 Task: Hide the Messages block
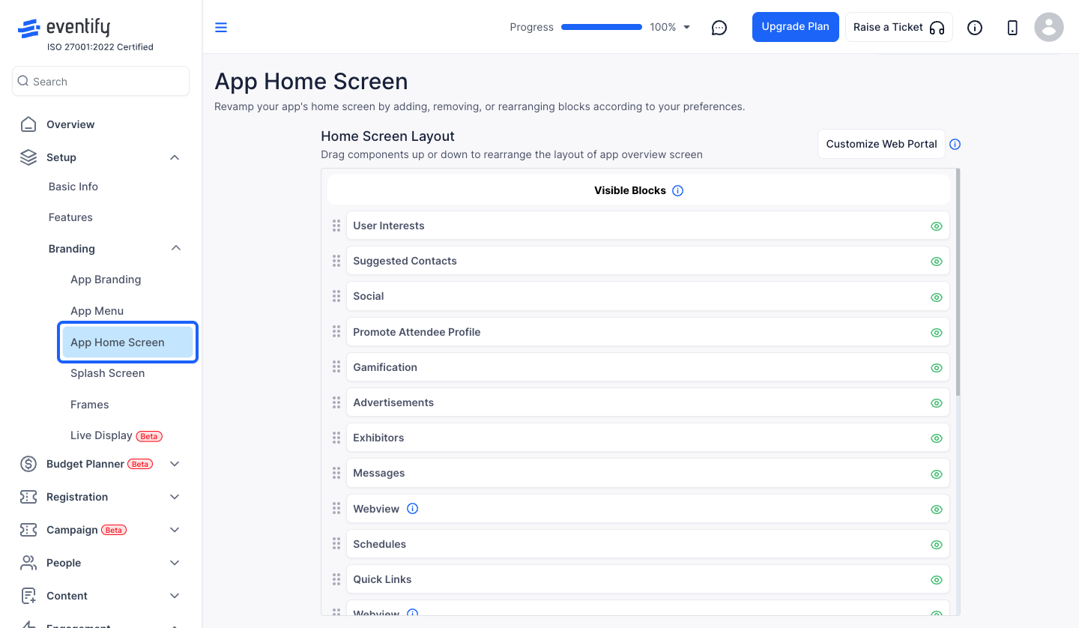[x=936, y=474]
